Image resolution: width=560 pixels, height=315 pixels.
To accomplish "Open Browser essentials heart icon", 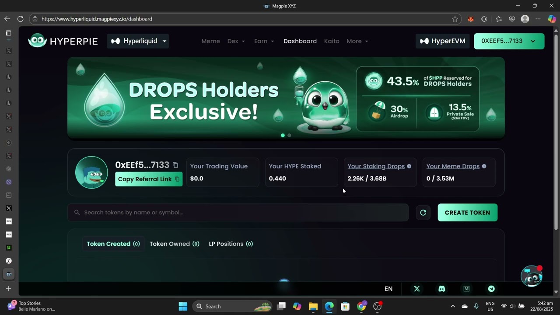I will 512,19.
